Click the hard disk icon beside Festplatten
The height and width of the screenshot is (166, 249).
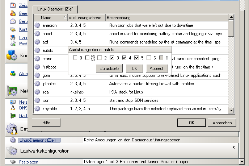(13, 162)
